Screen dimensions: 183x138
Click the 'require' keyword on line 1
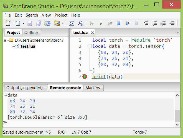(x=141, y=40)
